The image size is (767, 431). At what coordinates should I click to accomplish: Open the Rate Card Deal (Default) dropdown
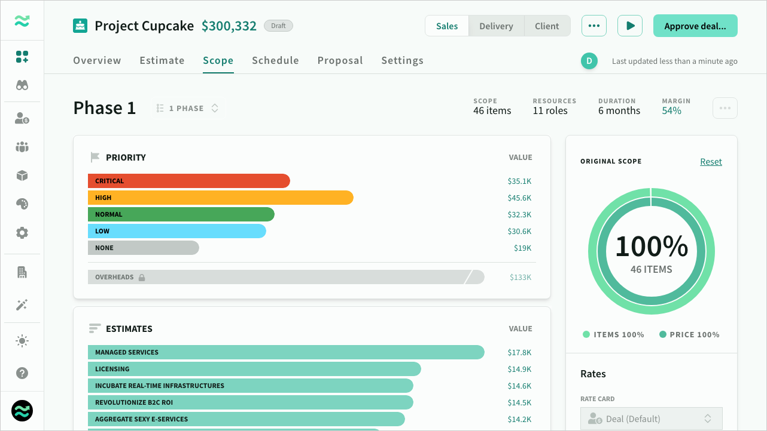tap(651, 418)
